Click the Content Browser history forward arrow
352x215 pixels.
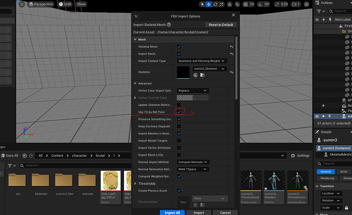(x=31, y=155)
